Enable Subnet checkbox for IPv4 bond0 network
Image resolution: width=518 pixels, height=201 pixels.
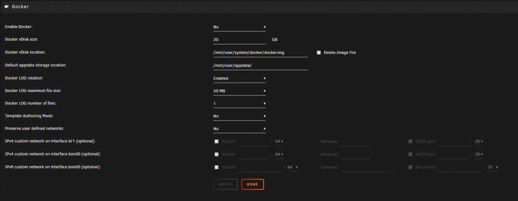pyautogui.click(x=217, y=154)
